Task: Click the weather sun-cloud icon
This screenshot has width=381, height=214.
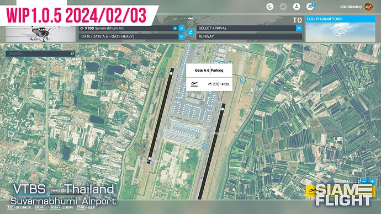Action: pyautogui.click(x=340, y=32)
